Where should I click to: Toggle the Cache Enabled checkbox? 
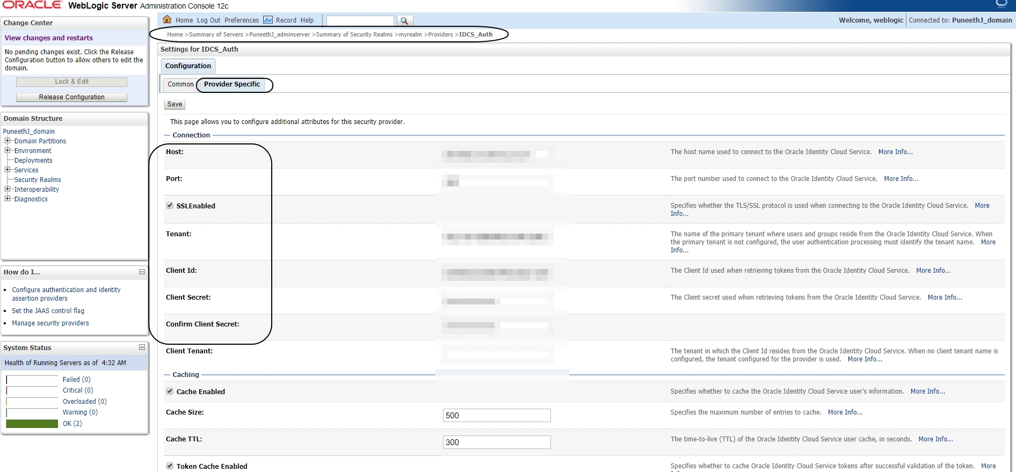[170, 391]
